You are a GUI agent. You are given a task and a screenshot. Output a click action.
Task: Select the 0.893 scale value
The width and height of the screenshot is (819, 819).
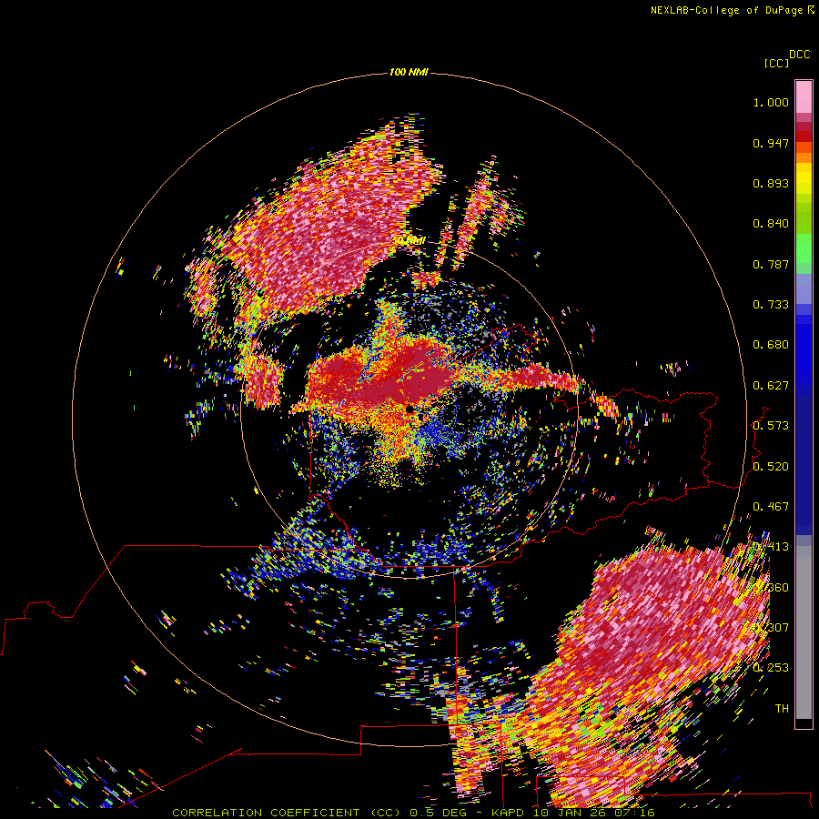click(x=771, y=183)
